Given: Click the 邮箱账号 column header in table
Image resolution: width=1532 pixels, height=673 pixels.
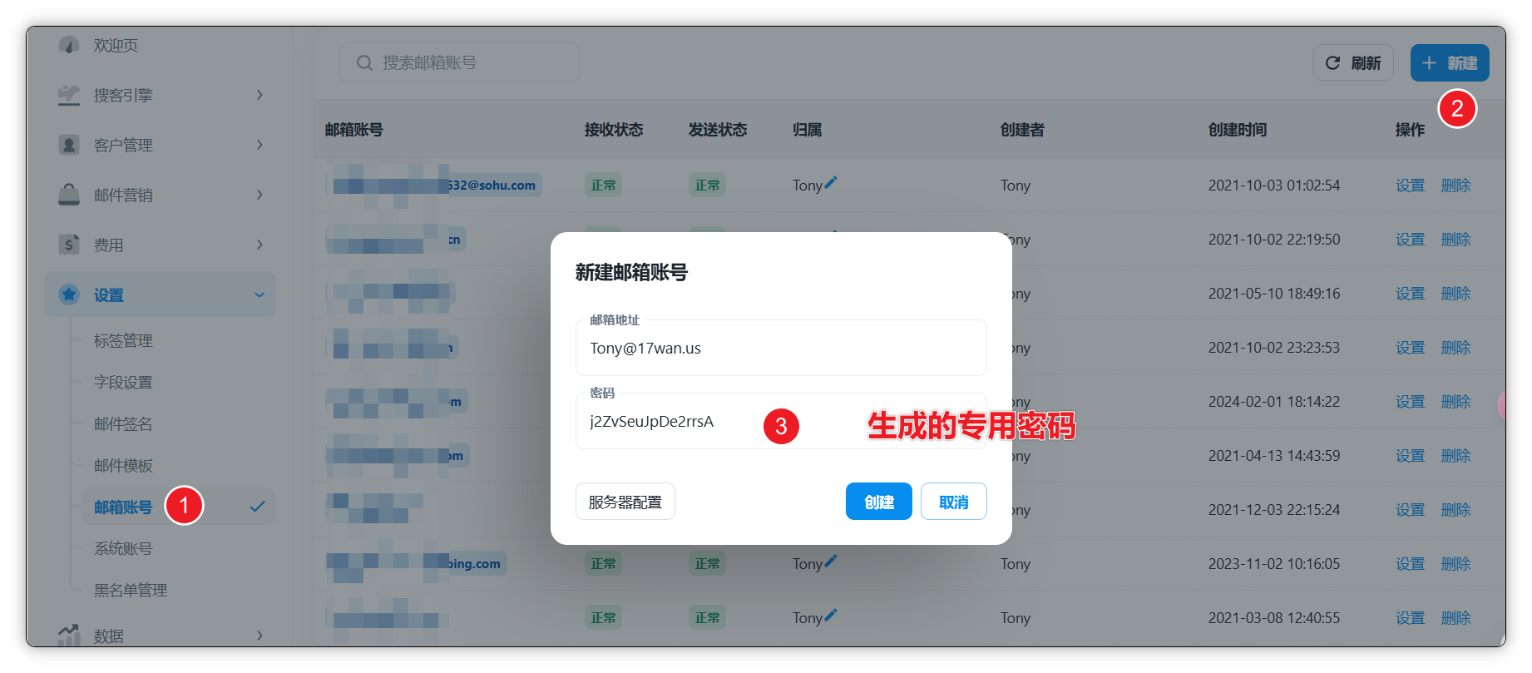Looking at the screenshot, I should pos(354,130).
